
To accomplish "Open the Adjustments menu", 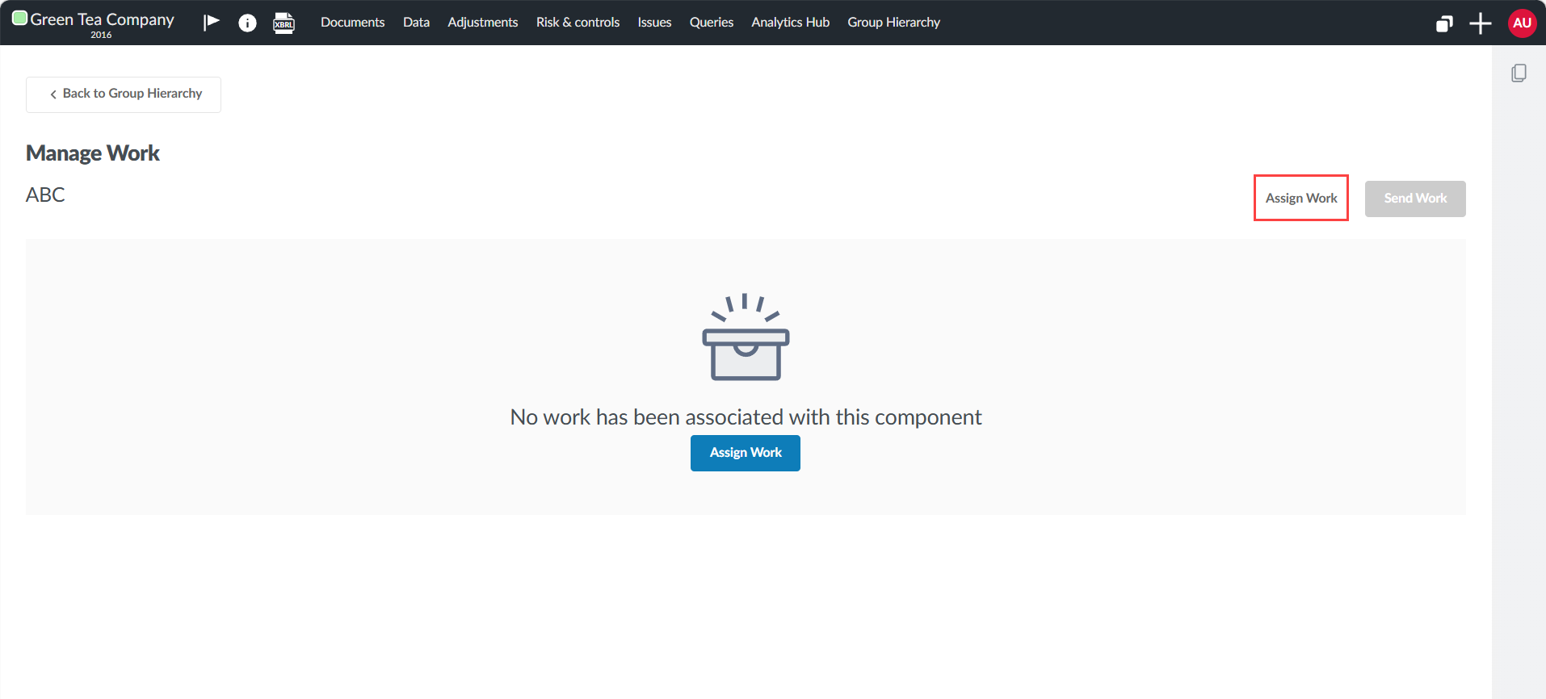I will (x=482, y=23).
